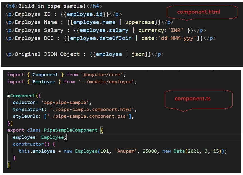Click the 'selector' property key
This screenshot has height=175, width=243.
pyautogui.click(x=24, y=103)
